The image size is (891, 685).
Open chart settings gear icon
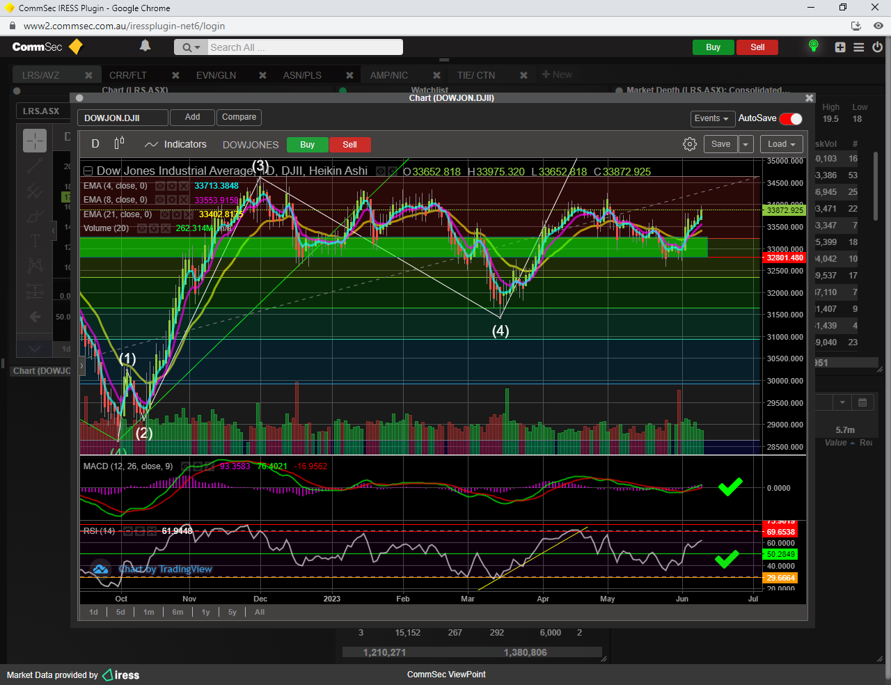690,144
